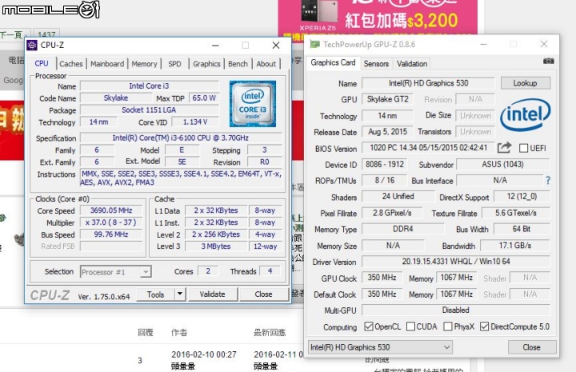This screenshot has height=372, width=576.
Task: Open the Processor #1 selection dropdown
Action: [x=116, y=272]
